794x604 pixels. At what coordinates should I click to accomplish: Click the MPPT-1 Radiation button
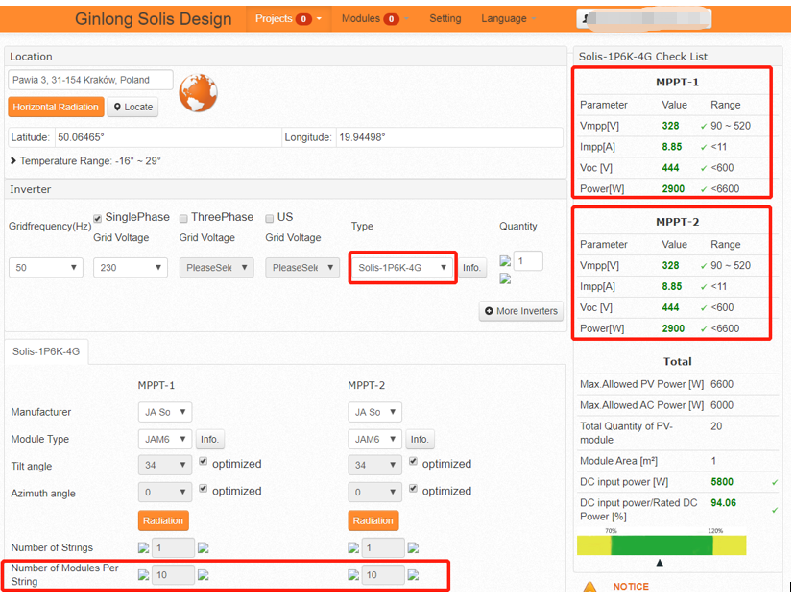click(163, 520)
